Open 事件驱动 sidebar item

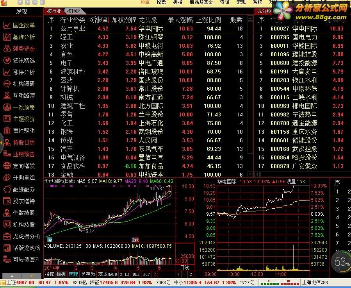tap(19, 131)
